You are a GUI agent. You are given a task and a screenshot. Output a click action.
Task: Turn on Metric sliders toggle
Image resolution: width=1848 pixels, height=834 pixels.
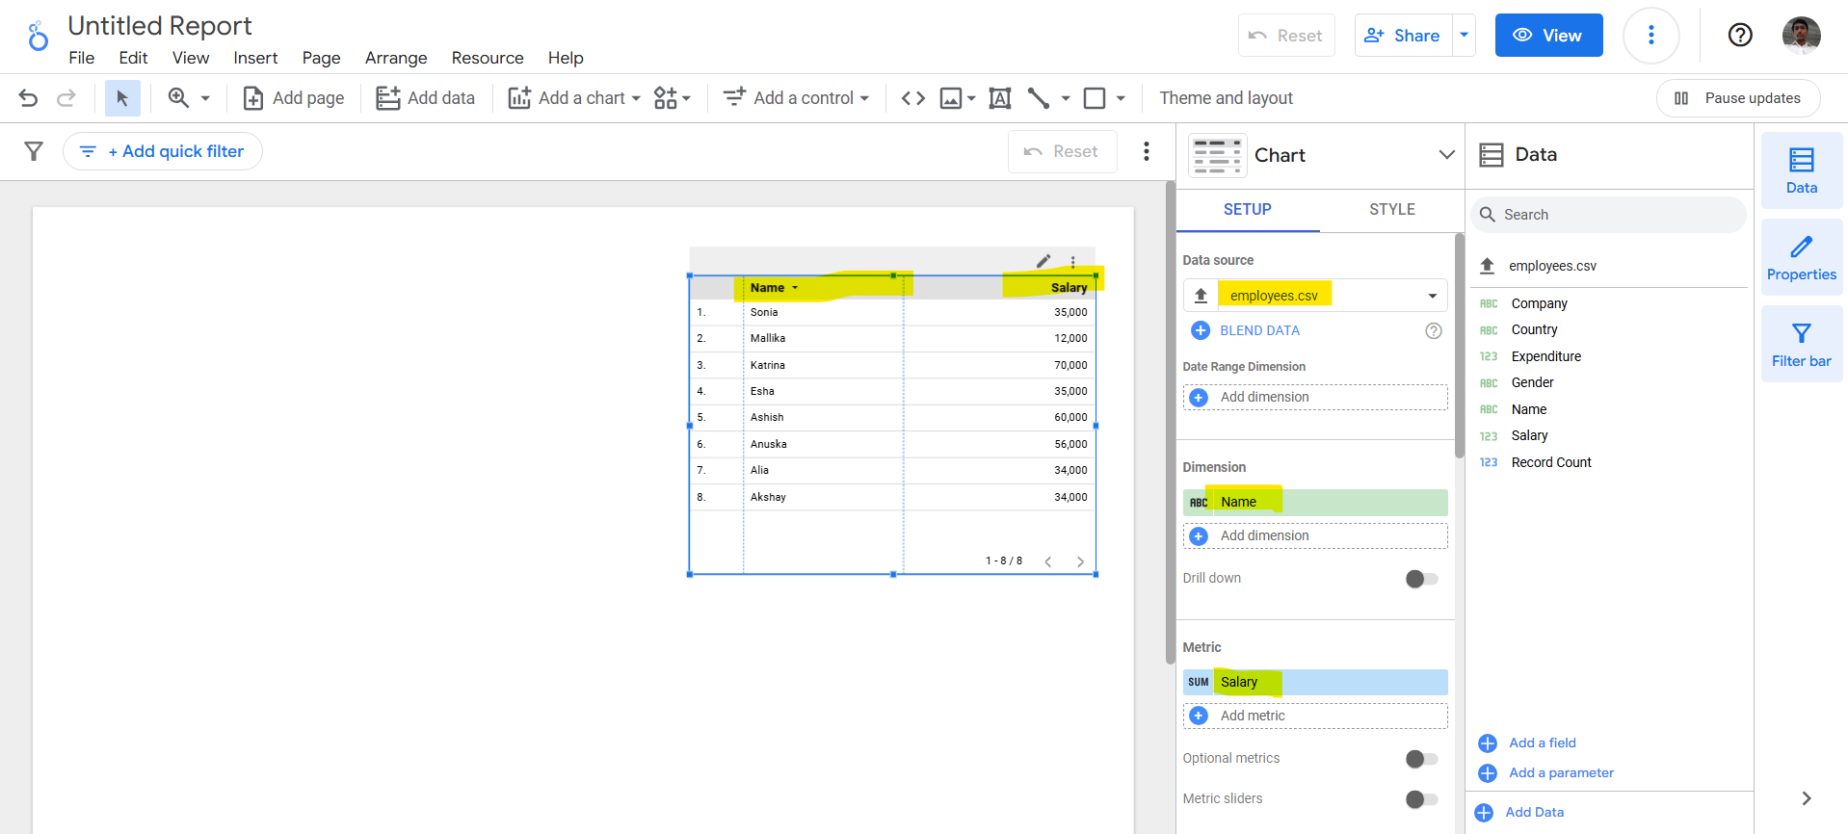[1421, 799]
